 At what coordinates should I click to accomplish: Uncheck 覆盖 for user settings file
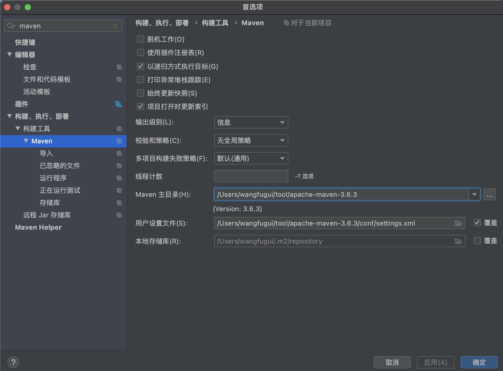pyautogui.click(x=477, y=222)
